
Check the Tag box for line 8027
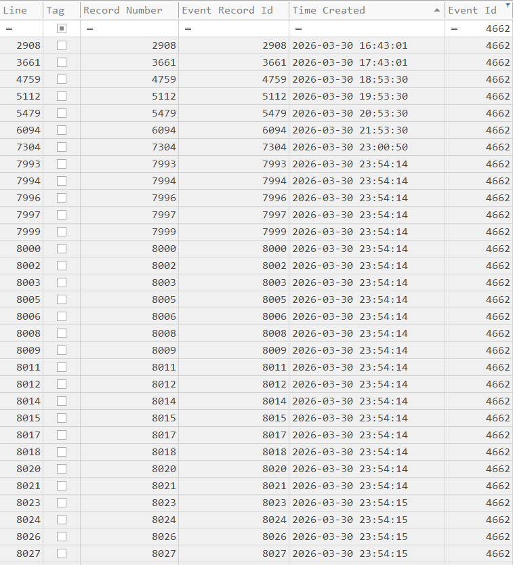(62, 553)
